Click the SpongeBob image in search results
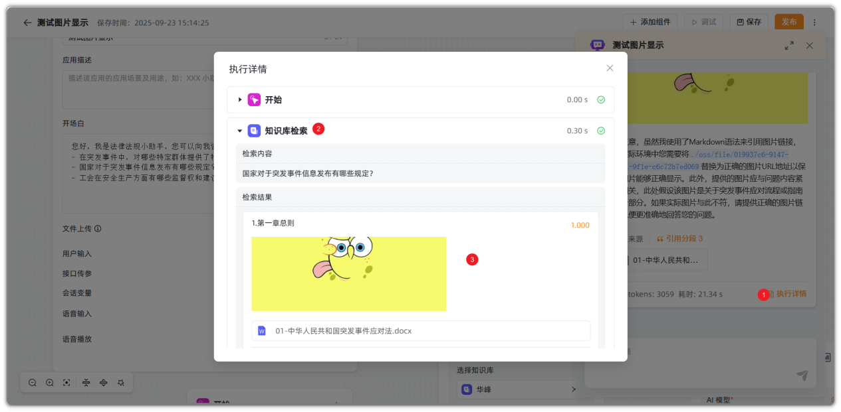This screenshot has height=412, width=841. tap(348, 273)
